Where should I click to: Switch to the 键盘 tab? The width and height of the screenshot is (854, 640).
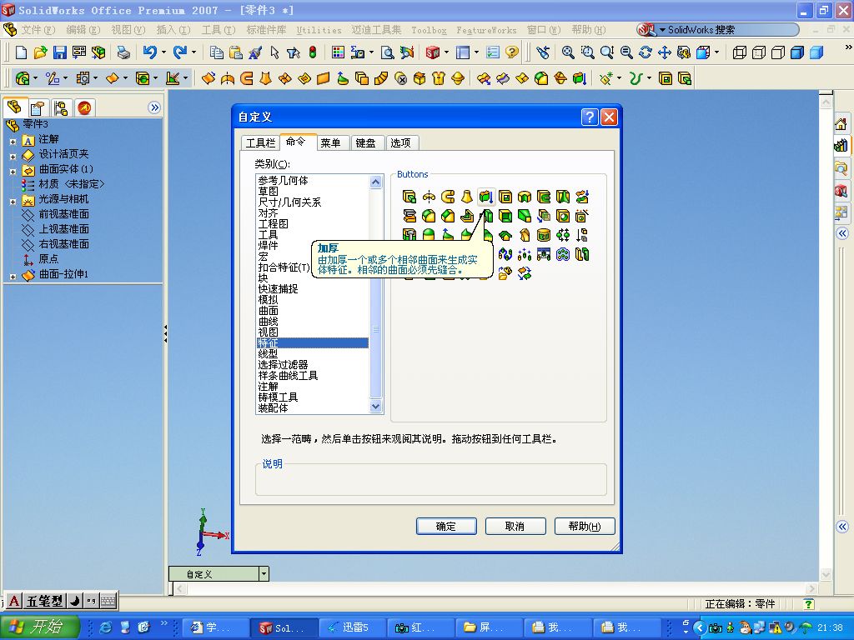(x=365, y=142)
